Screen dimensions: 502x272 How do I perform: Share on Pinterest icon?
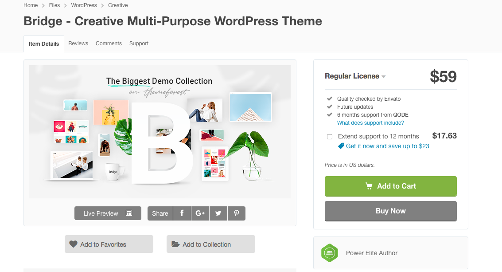click(x=237, y=213)
